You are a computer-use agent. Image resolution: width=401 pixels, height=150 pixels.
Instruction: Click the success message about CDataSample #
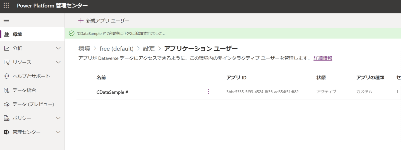point(121,33)
